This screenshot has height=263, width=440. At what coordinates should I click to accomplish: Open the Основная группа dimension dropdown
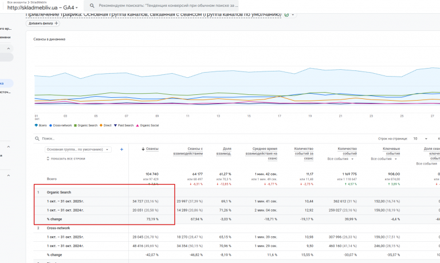click(78, 150)
